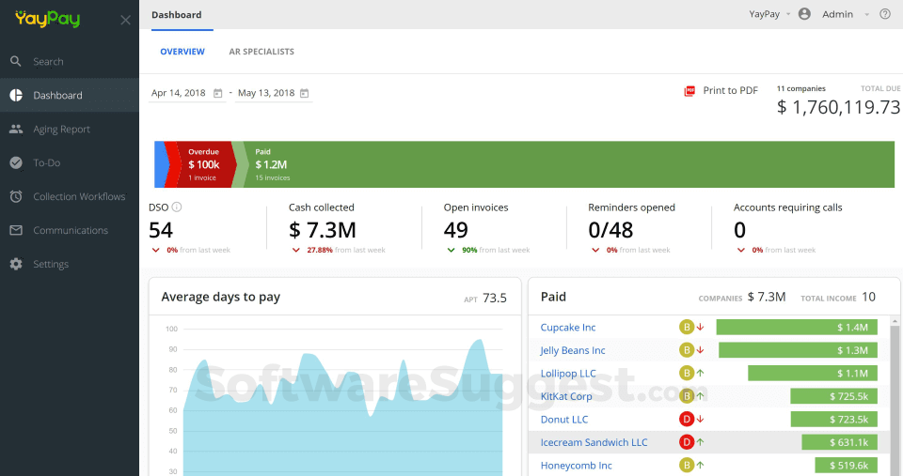Screen dimensions: 903x476
Task: Click the Settings gear icon in sidebar
Action: point(16,265)
